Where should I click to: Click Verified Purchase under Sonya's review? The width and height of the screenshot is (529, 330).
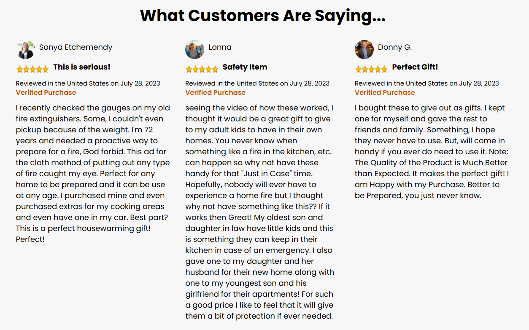click(x=46, y=93)
